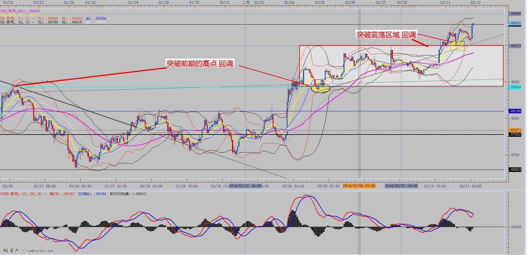Select the 突破前期的高点 回调 annotation text
This screenshot has height=255, width=527.
[200, 63]
